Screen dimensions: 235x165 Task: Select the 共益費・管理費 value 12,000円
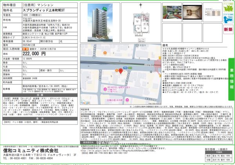[27, 59]
